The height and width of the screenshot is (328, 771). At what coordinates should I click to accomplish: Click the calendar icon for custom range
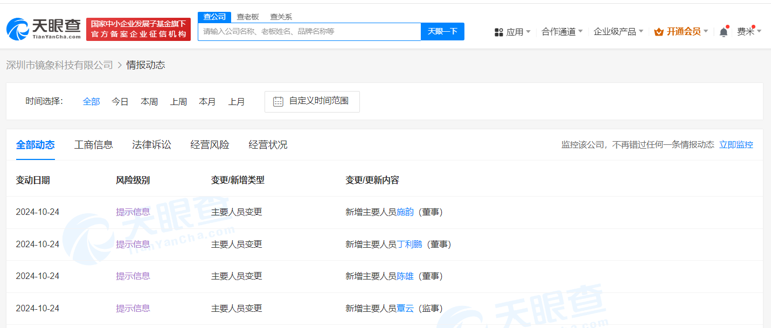click(x=278, y=101)
